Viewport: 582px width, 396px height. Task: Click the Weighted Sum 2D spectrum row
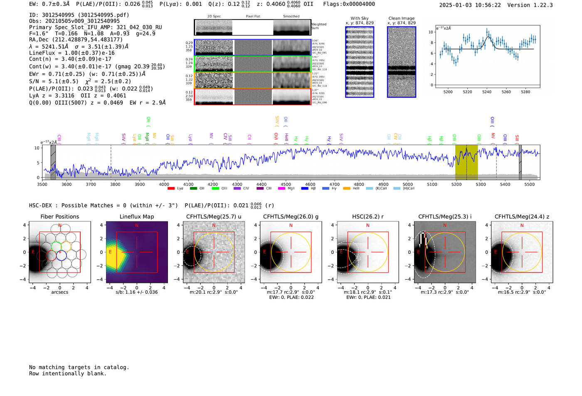click(x=252, y=27)
